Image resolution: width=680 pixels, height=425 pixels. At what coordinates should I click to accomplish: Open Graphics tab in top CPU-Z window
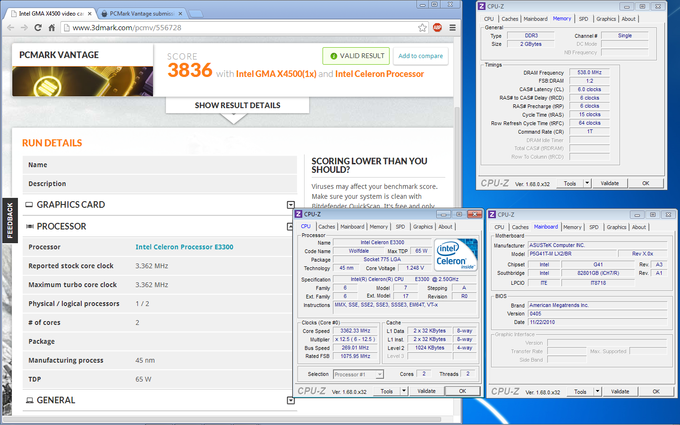[606, 19]
